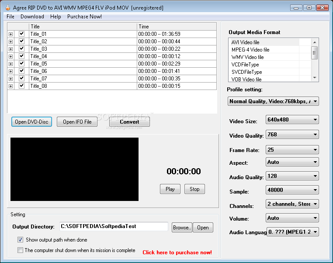Enable computer shut down when mission complete

[x=20, y=250]
